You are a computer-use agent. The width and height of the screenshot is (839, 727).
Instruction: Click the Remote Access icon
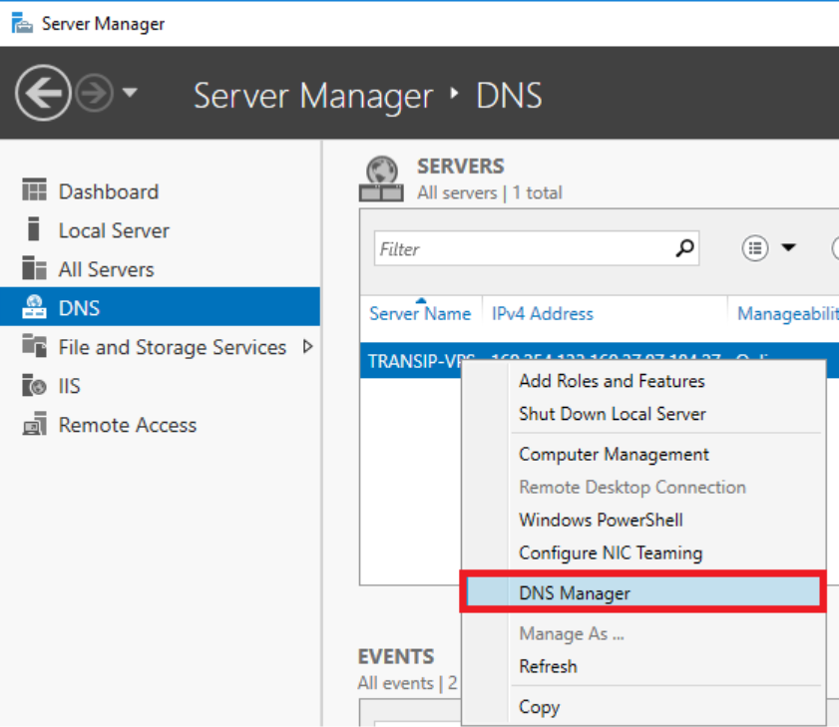coord(35,425)
